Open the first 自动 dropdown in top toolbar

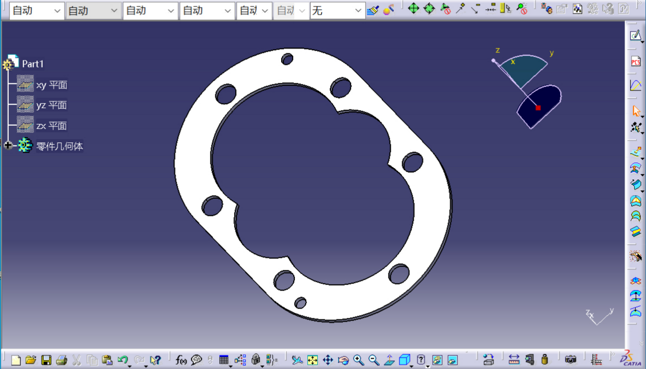(x=36, y=10)
